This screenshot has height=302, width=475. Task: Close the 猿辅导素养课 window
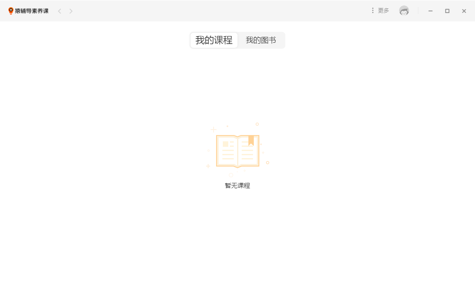coord(464,10)
